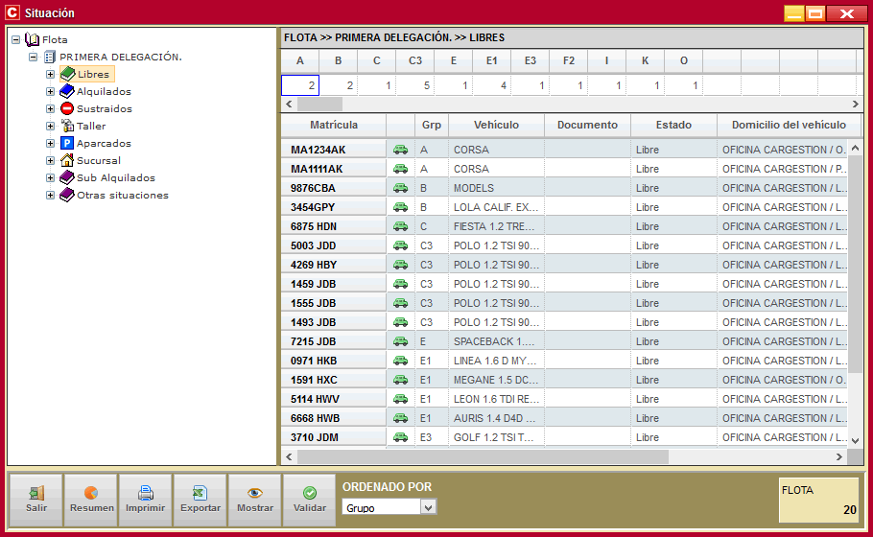Expand the Aparcados tree node
Viewport: 873px width, 537px height.
point(51,144)
